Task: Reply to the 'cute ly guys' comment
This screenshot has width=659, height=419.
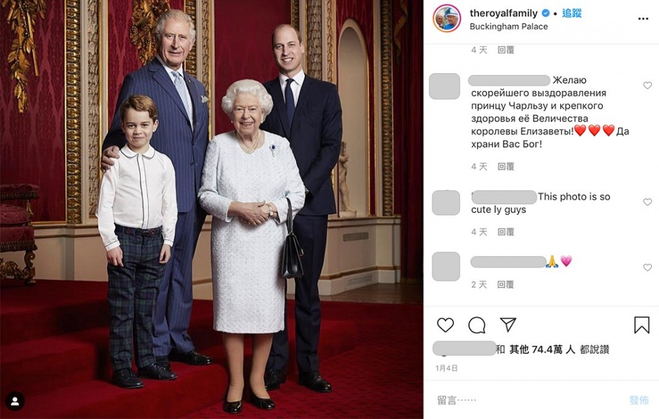Action: coord(505,232)
